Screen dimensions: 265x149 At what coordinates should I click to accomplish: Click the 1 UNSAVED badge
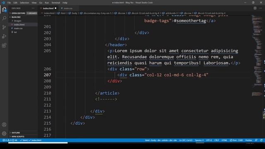coord(32,13)
